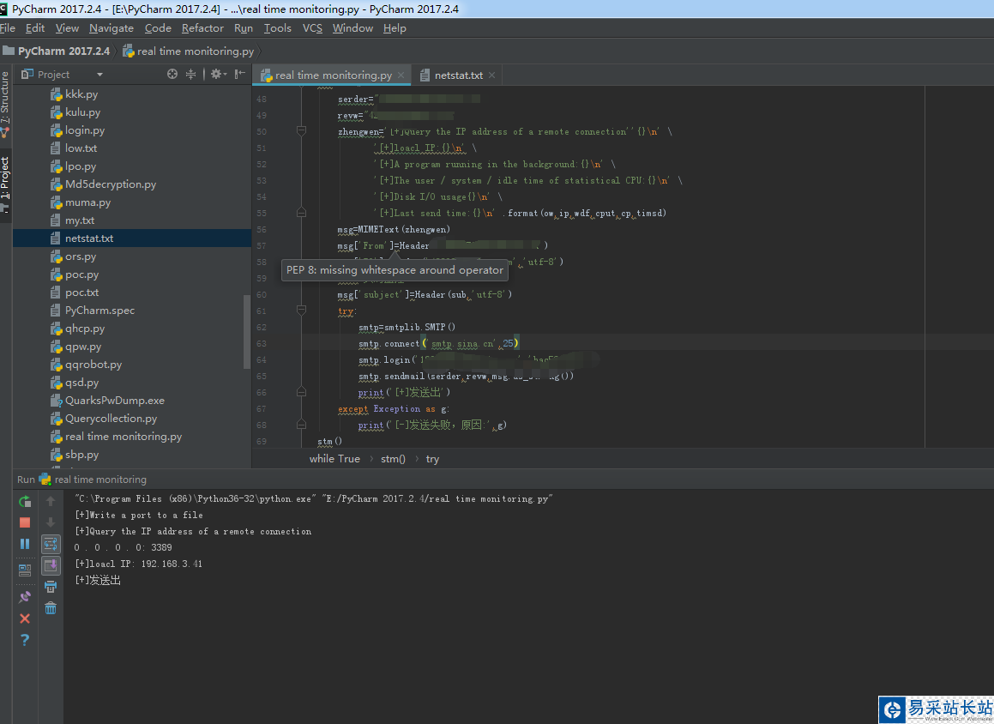
Task: Print the console output
Action: click(51, 588)
